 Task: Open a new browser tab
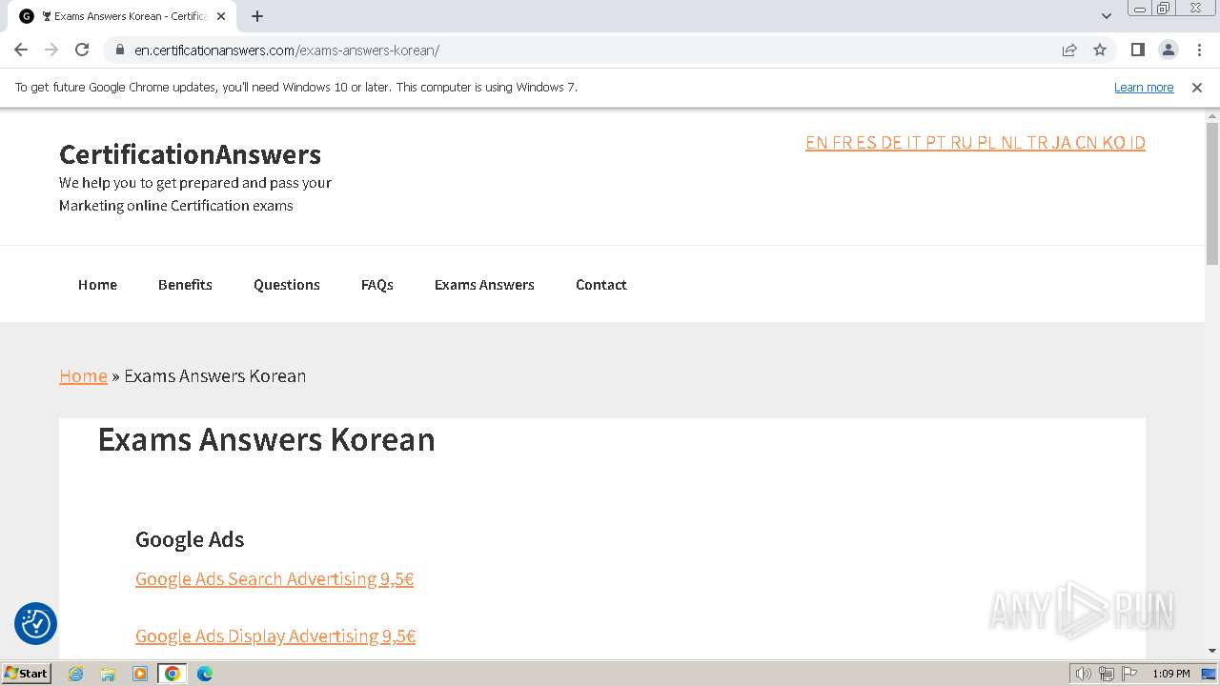pyautogui.click(x=257, y=16)
